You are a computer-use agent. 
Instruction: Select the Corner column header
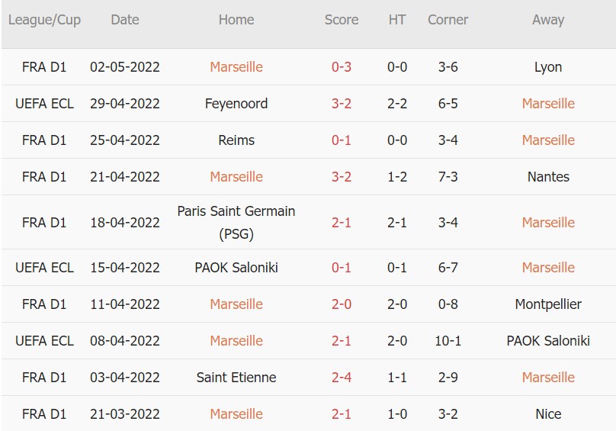click(x=448, y=20)
